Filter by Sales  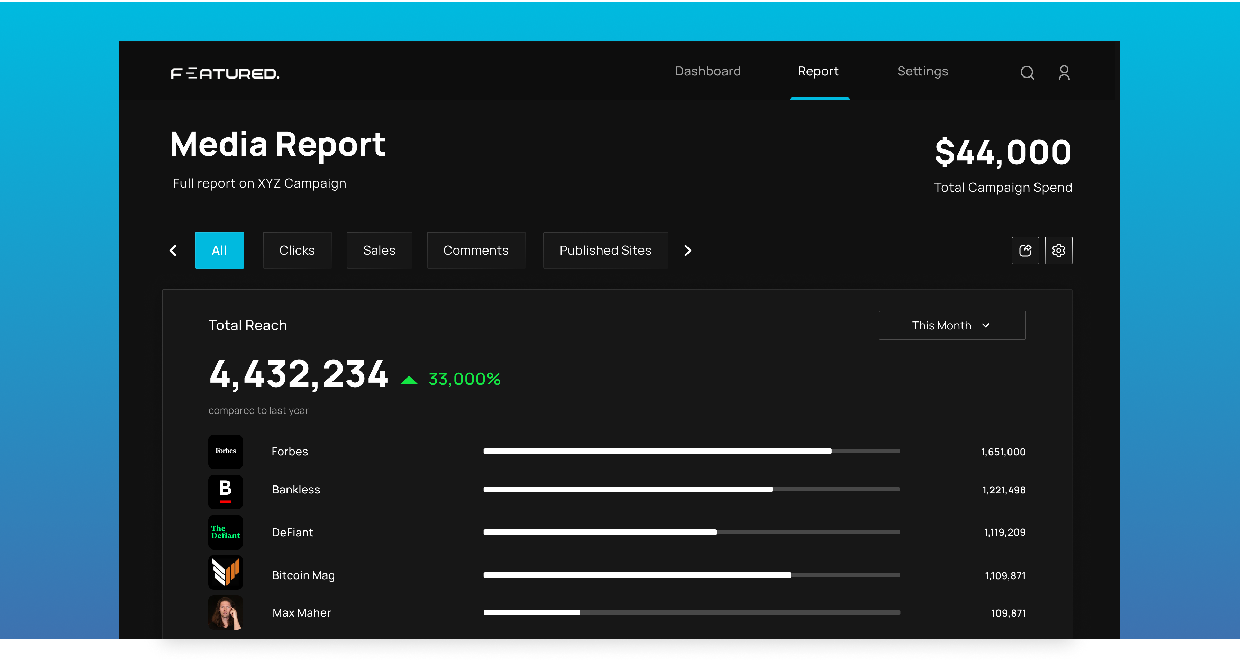click(x=379, y=251)
